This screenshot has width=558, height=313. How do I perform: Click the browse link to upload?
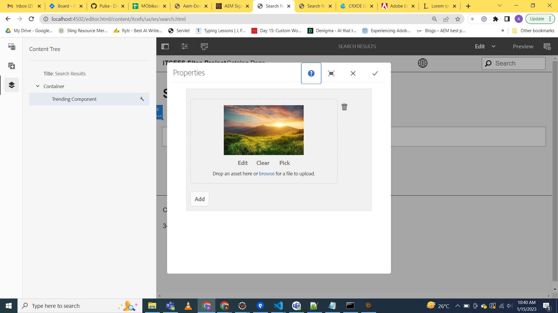tap(267, 174)
